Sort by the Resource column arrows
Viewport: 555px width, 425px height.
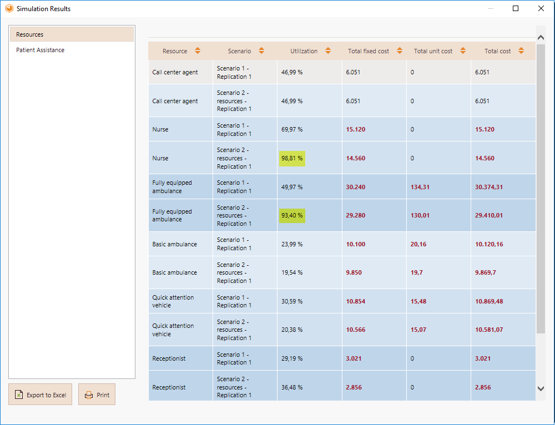pos(198,50)
